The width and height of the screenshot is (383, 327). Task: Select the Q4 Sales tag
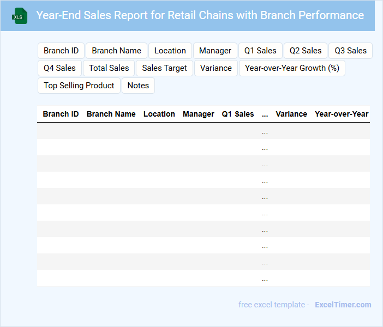coord(59,68)
